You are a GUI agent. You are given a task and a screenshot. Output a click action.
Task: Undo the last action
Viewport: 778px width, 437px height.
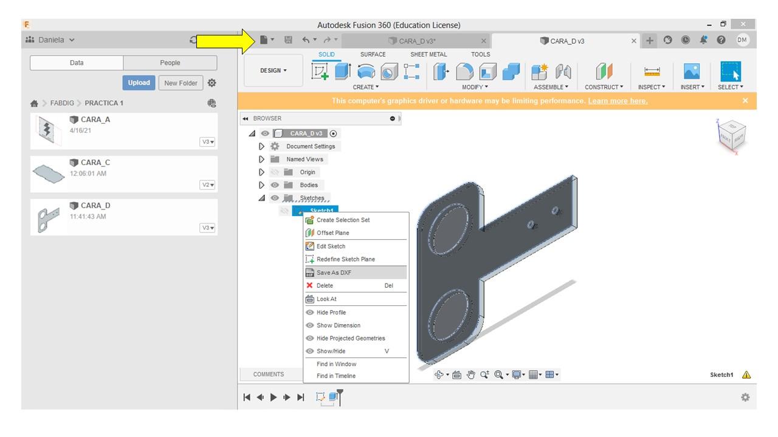click(306, 40)
